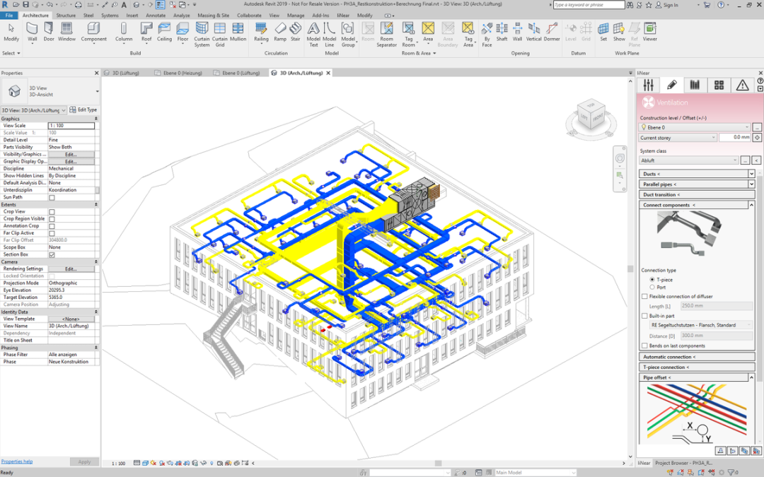The image size is (764, 477).
Task: Select the Window tool in Build panel
Action: coord(66,31)
